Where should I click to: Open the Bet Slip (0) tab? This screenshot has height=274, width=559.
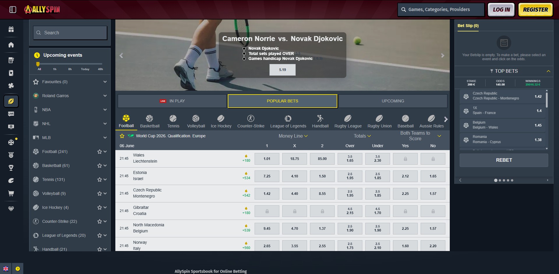coord(468,26)
